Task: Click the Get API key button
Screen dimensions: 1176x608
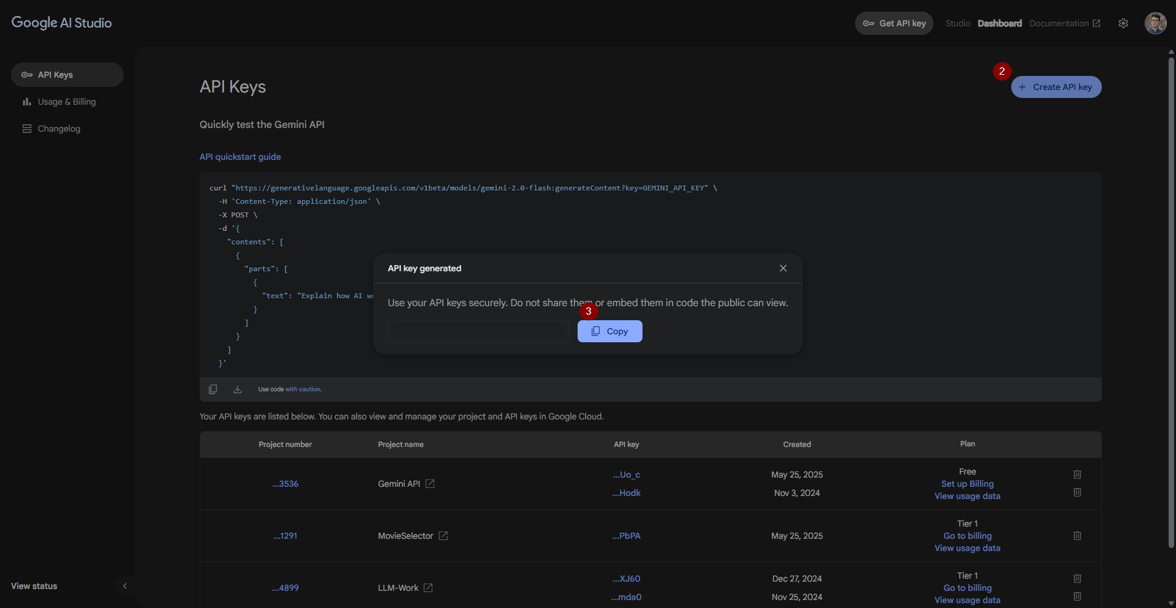Action: (894, 23)
